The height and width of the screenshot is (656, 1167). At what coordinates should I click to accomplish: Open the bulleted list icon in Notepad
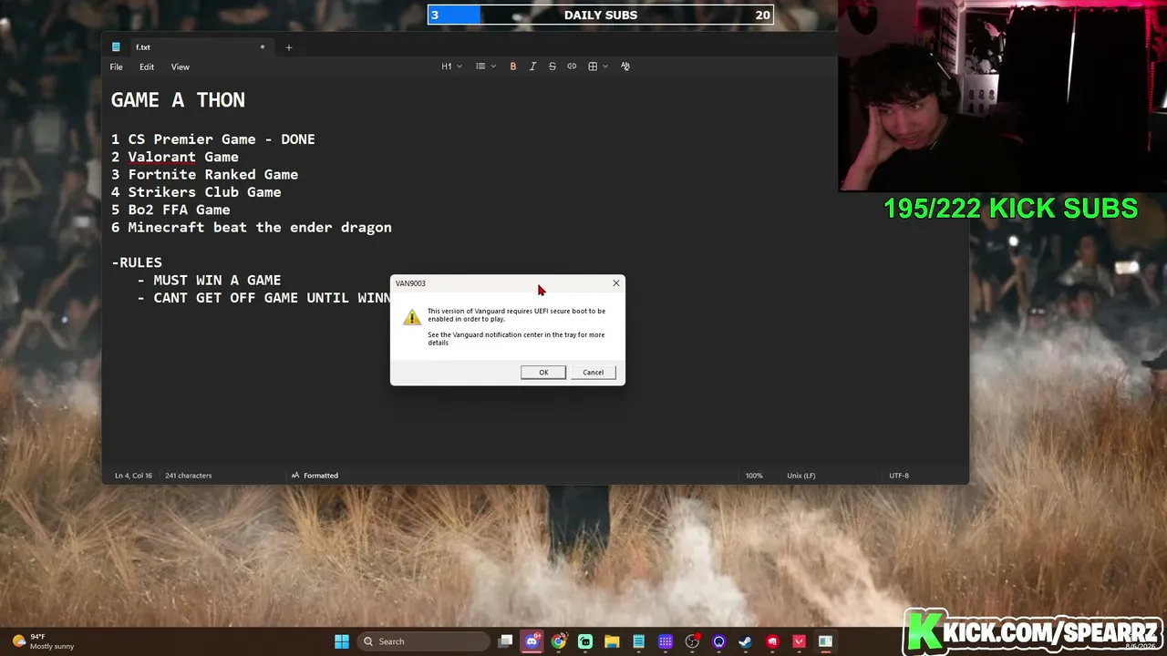point(480,67)
